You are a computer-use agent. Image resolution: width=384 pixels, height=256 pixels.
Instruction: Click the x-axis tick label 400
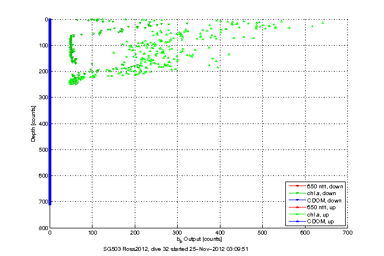click(x=220, y=233)
